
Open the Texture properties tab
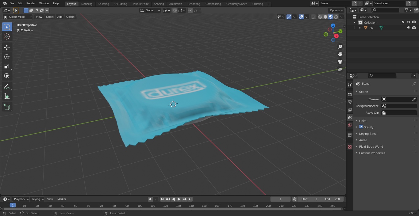point(350,147)
